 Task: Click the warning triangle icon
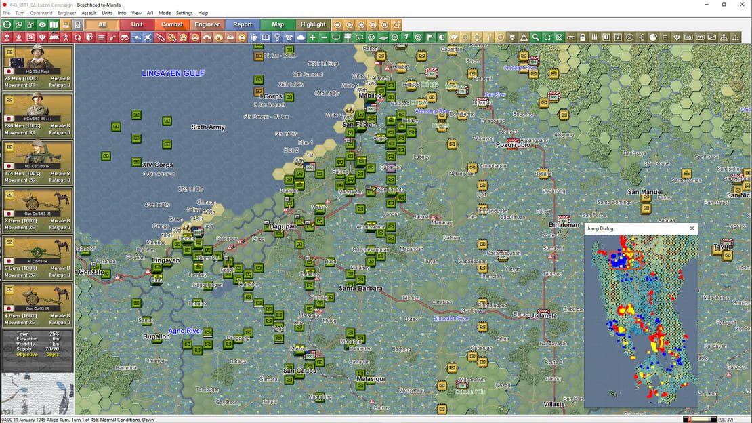tap(524, 37)
